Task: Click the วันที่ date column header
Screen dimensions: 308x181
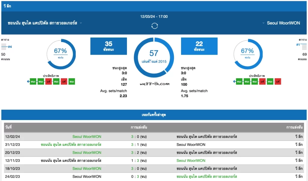Action: (x=8, y=127)
